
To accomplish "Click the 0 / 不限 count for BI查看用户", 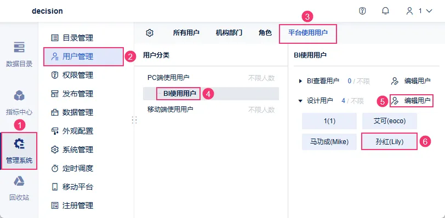I will click(359, 82).
